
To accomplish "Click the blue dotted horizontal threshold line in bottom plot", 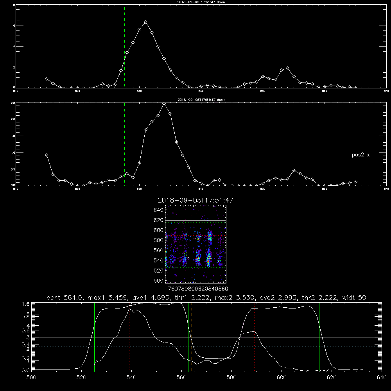I will tap(206, 346).
